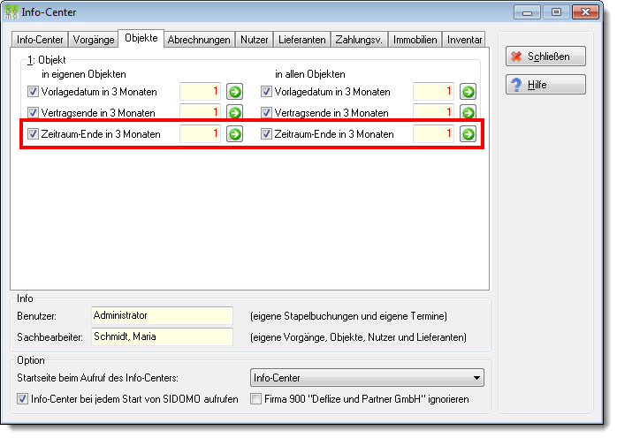Uncheck Vorlagedatum in 3 Monaten in eigenen Objekten
The image size is (617, 438).
point(33,92)
